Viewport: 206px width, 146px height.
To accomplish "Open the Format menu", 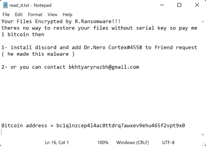I will tap(35, 14).
